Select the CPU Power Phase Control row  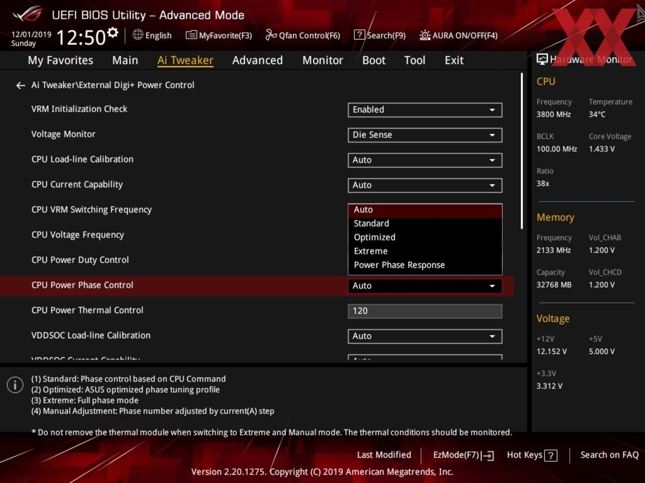click(x=257, y=286)
